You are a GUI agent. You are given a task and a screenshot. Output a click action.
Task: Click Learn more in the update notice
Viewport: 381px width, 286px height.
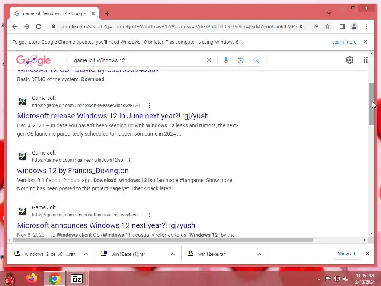(x=344, y=42)
